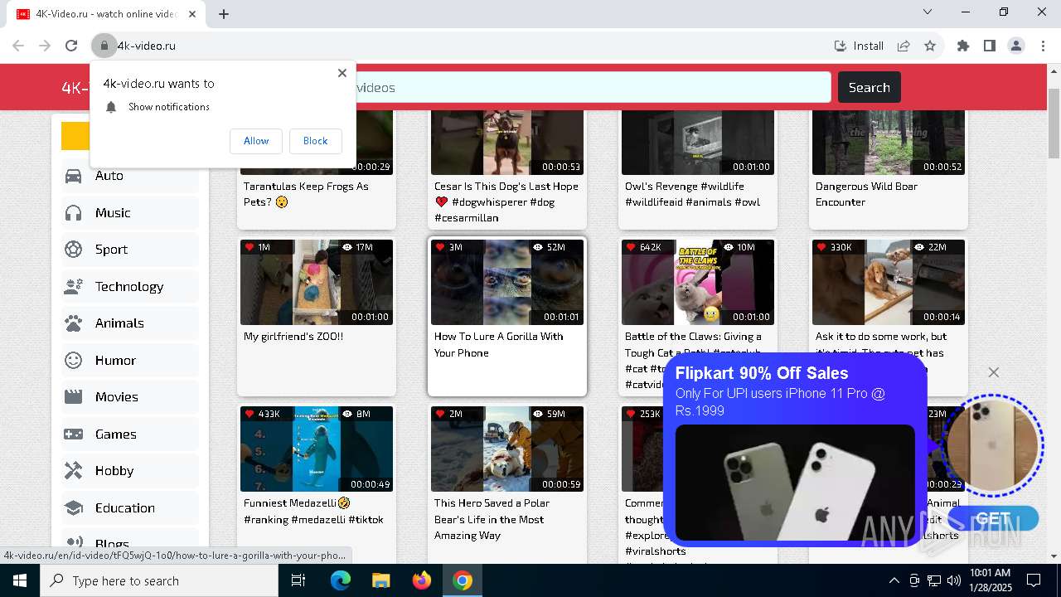Screen dimensions: 1061x597
Task: Select the Technology category icon
Action: 74,287
